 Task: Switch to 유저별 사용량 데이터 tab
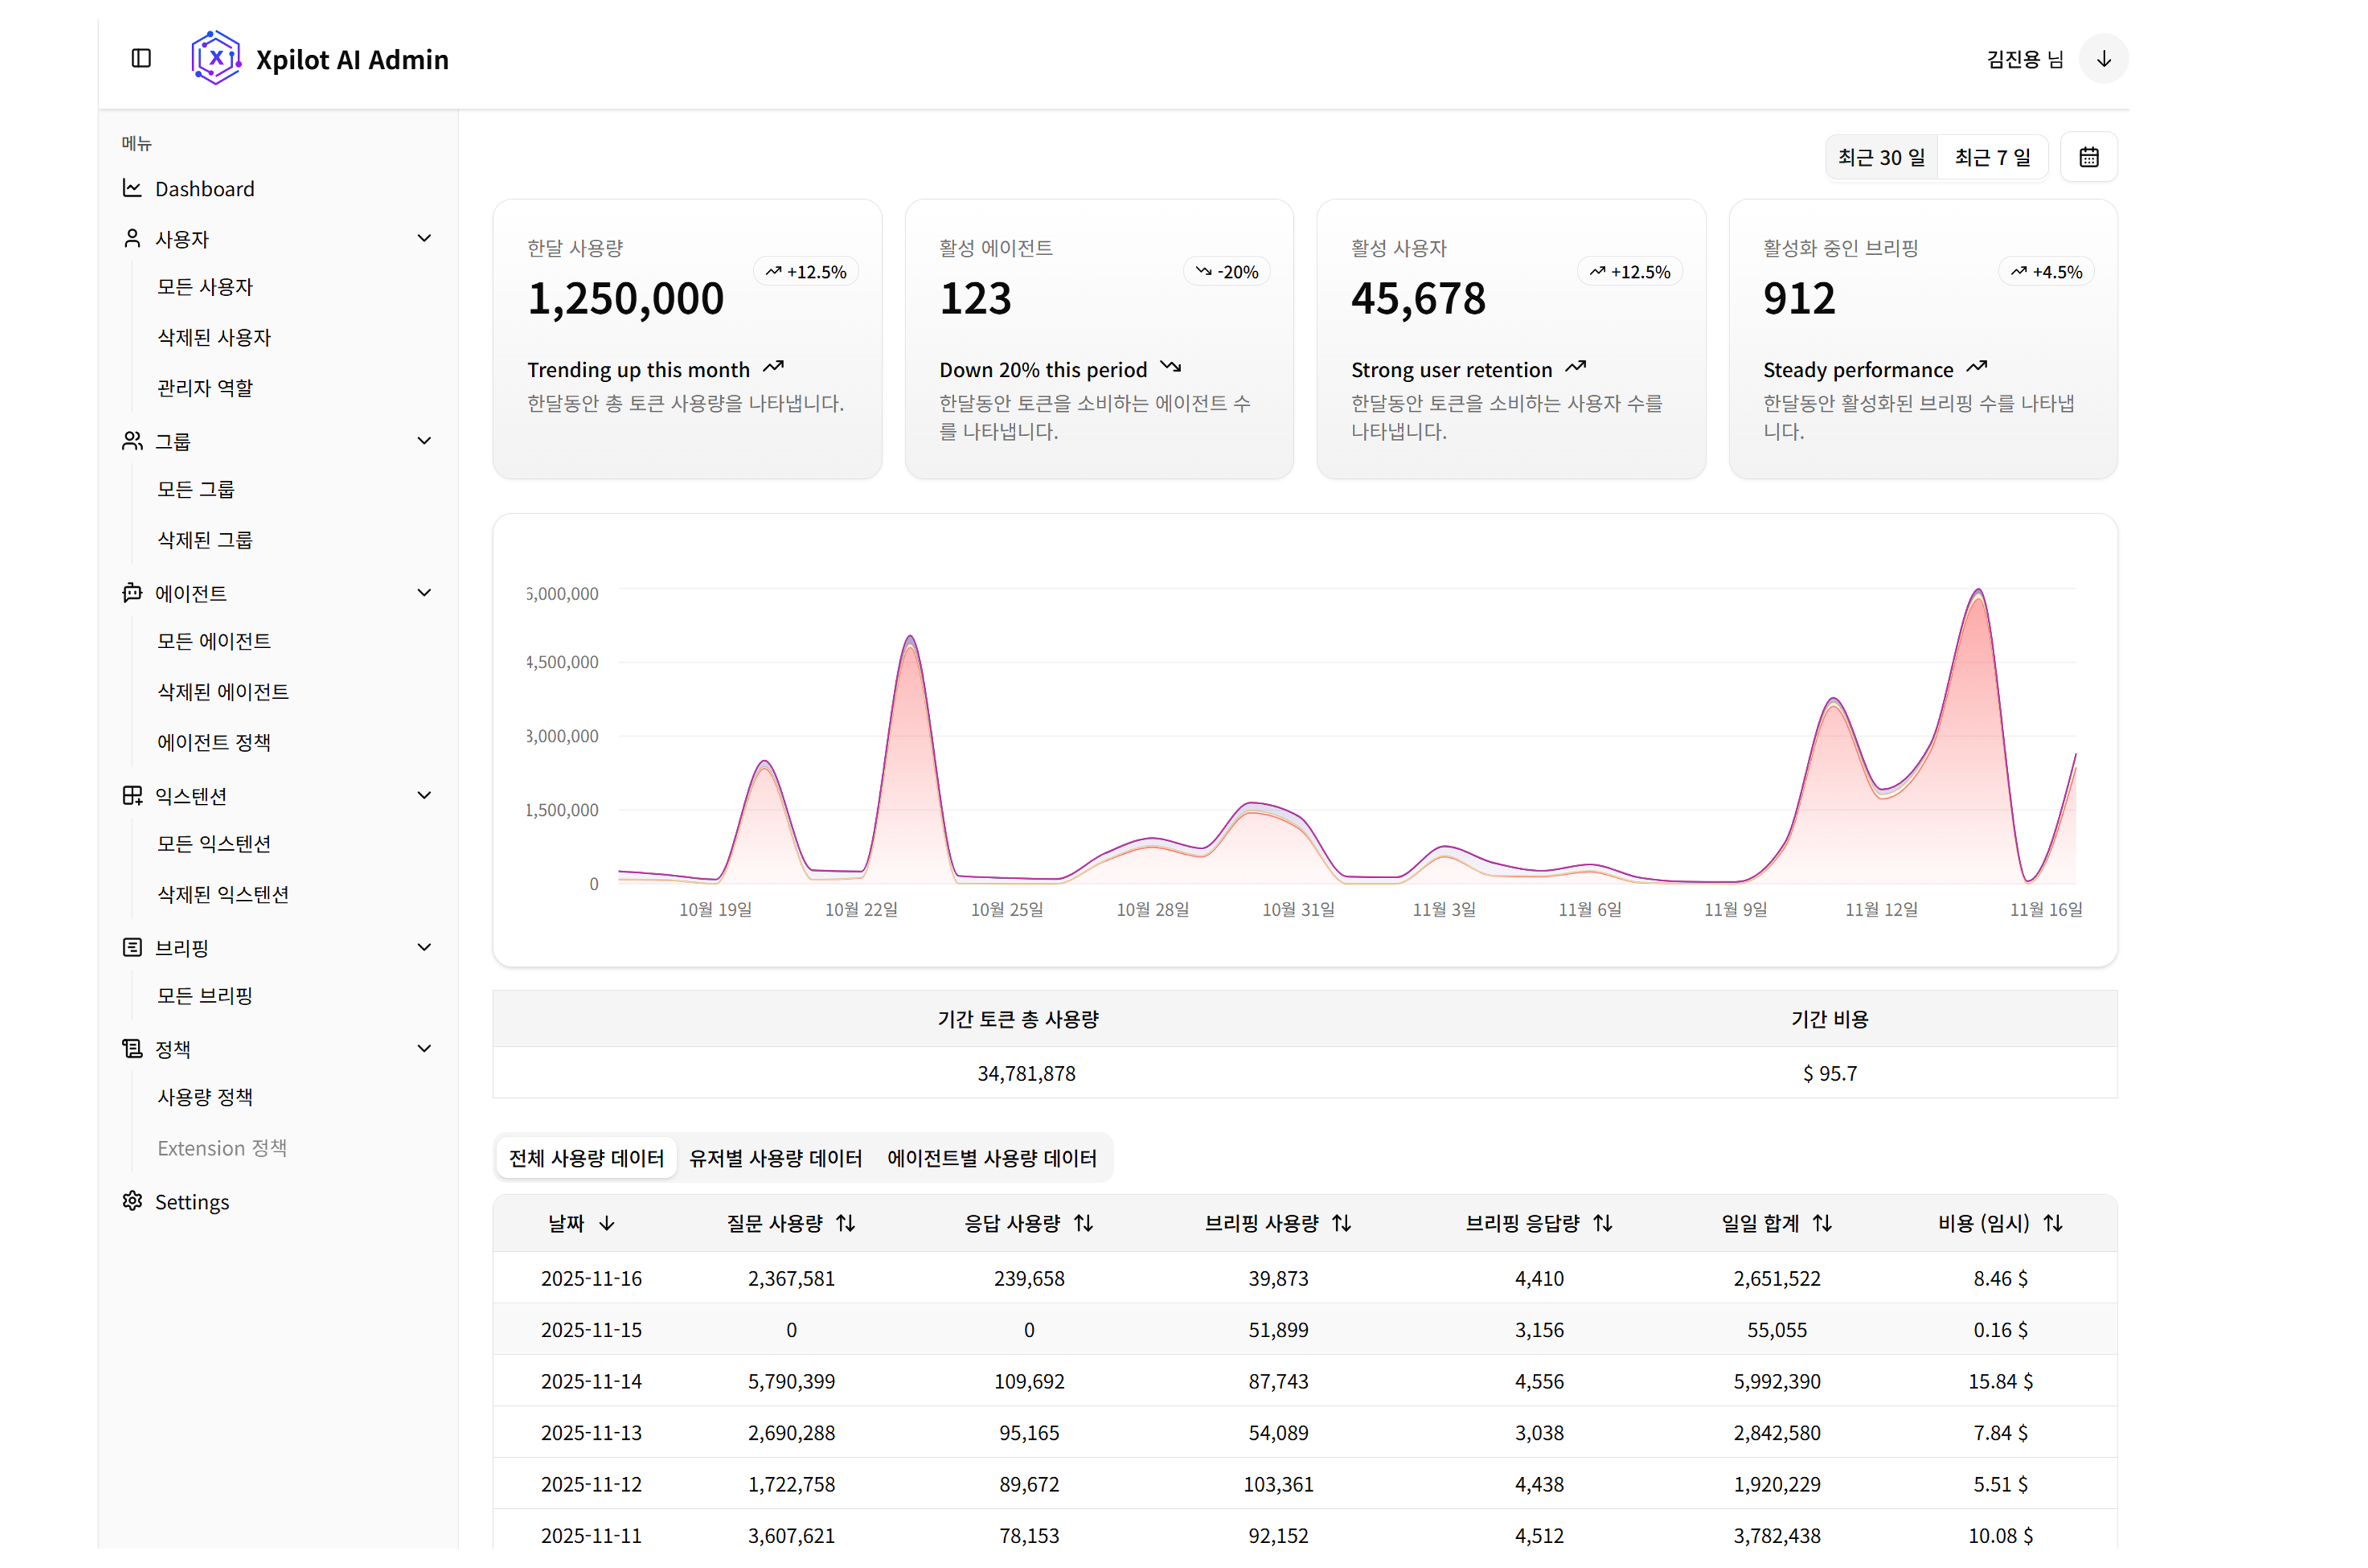(775, 1158)
